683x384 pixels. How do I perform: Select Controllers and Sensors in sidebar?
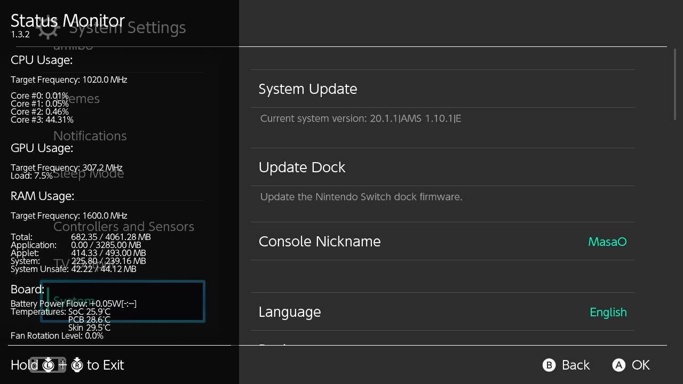tap(124, 227)
